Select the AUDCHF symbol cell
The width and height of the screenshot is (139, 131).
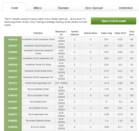point(13,46)
